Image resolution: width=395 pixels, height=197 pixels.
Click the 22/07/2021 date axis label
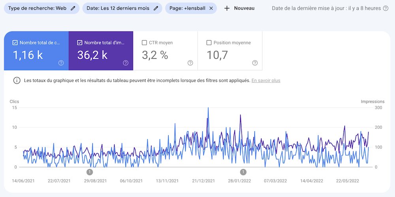coord(59,181)
